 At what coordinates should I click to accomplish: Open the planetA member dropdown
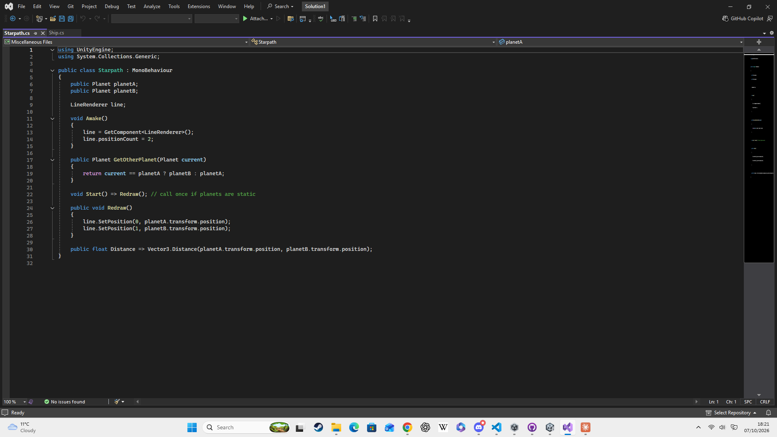621,42
